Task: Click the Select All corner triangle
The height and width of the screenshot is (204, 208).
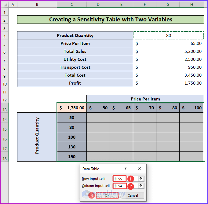Action: click(5, 5)
